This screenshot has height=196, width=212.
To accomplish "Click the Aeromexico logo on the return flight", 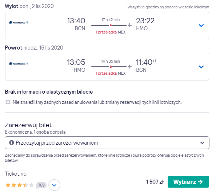I will pos(19,64).
